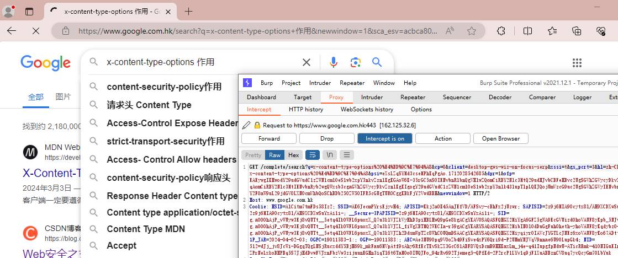Switch to the Logger tab
This screenshot has height=258, width=618.
tap(582, 97)
